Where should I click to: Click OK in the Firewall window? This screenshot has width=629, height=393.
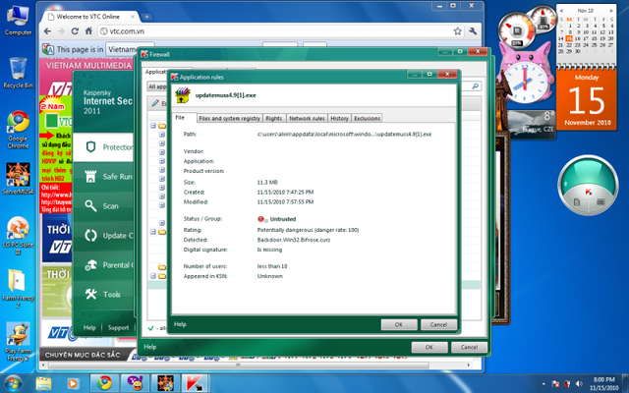[429, 347]
